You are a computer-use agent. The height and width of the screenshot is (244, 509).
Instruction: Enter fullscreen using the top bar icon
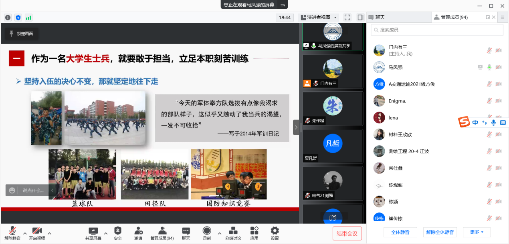point(347,17)
